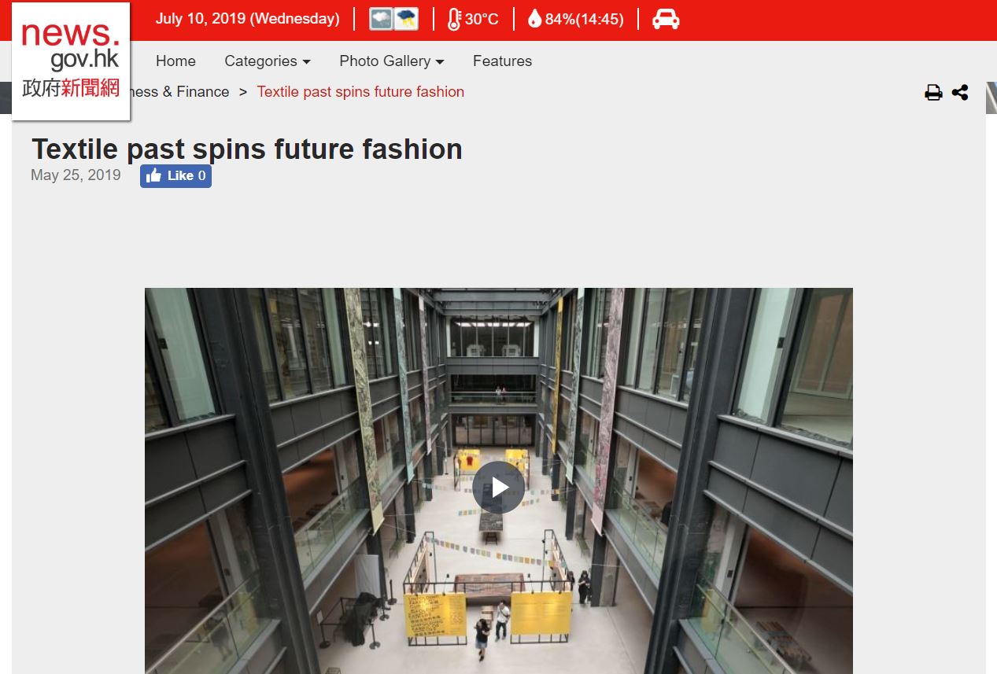Click the July 10, 2019 date text
This screenshot has width=997, height=674.
tap(247, 19)
